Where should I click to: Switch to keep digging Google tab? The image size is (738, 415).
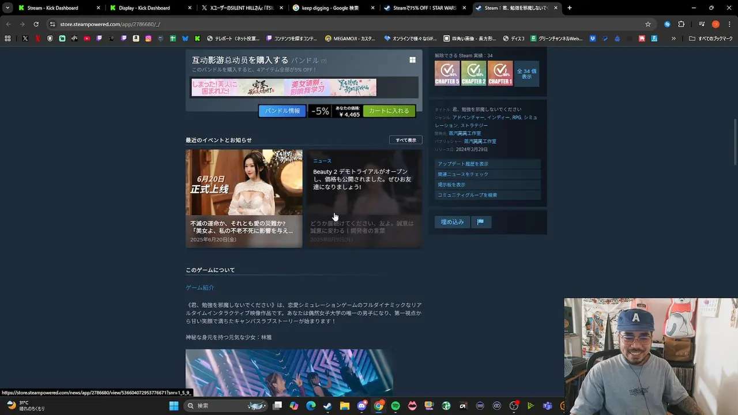pyautogui.click(x=330, y=8)
